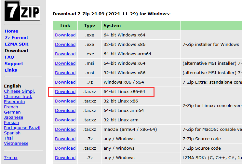Image resolution: width=242 pixels, height=164 pixels.
Task: Download .exe for 64-bit Windows arm64
Action: coord(65,54)
